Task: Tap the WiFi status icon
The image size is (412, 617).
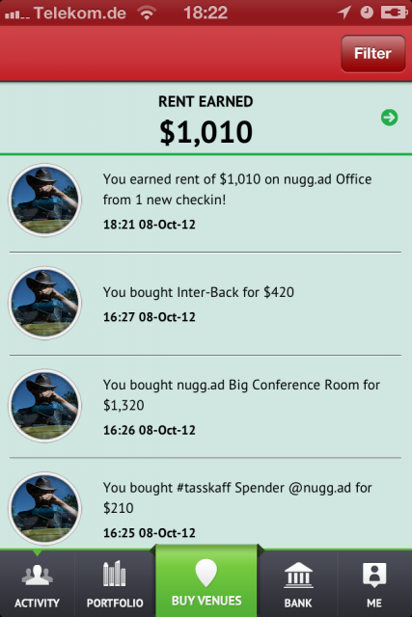Action: point(148,13)
